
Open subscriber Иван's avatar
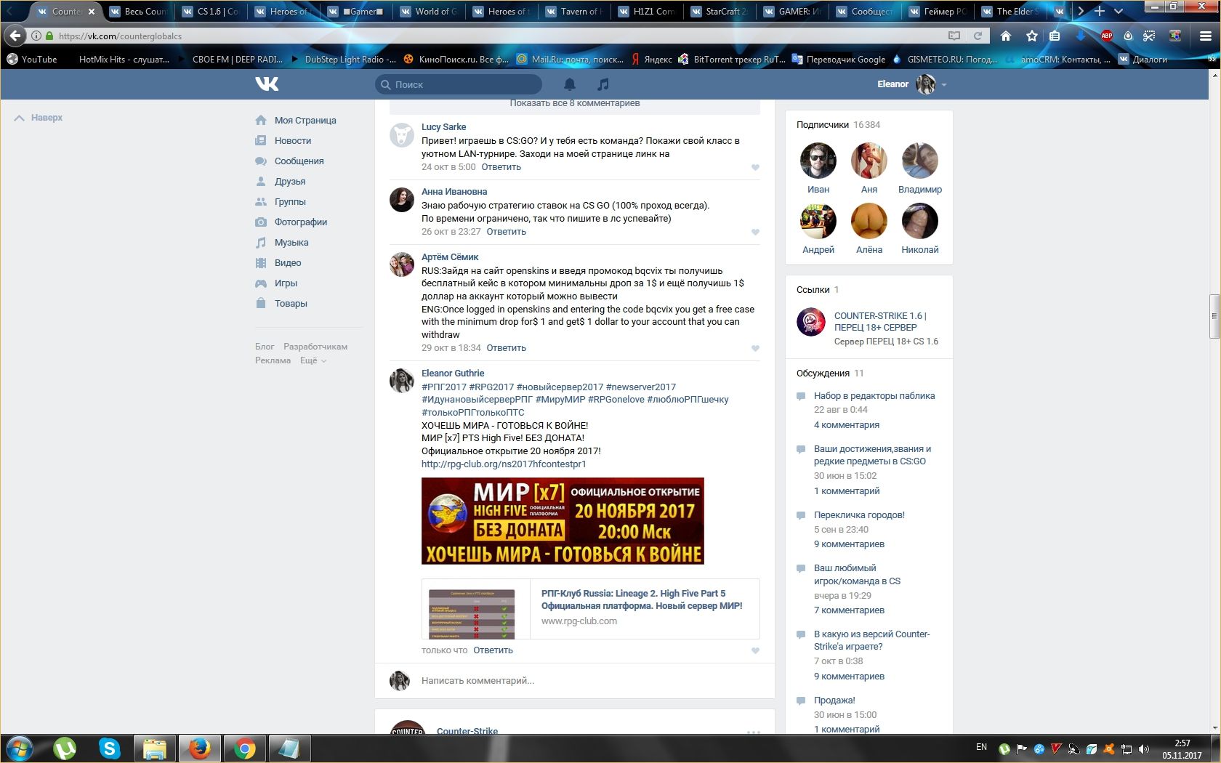(x=818, y=161)
